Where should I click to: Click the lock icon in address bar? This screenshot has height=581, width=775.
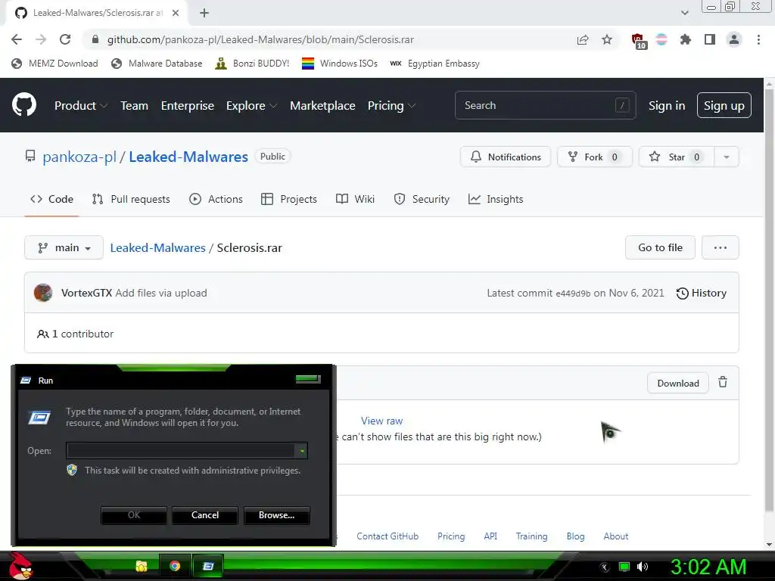click(95, 39)
